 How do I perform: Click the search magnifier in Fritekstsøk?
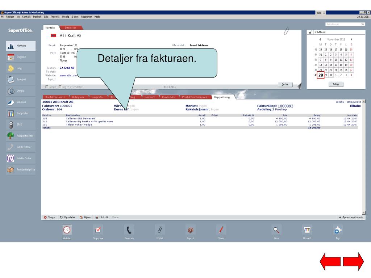tap(362, 24)
